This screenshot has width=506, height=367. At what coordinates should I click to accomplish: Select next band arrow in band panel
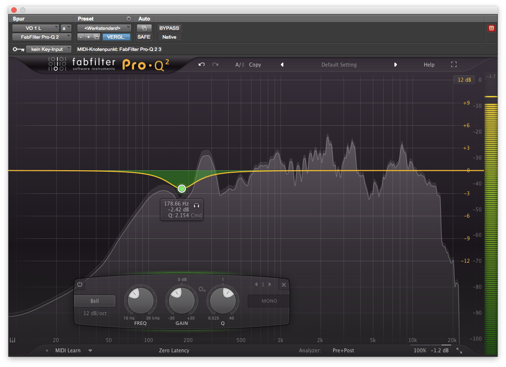(x=270, y=284)
